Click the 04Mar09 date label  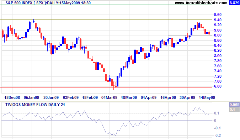(109, 97)
